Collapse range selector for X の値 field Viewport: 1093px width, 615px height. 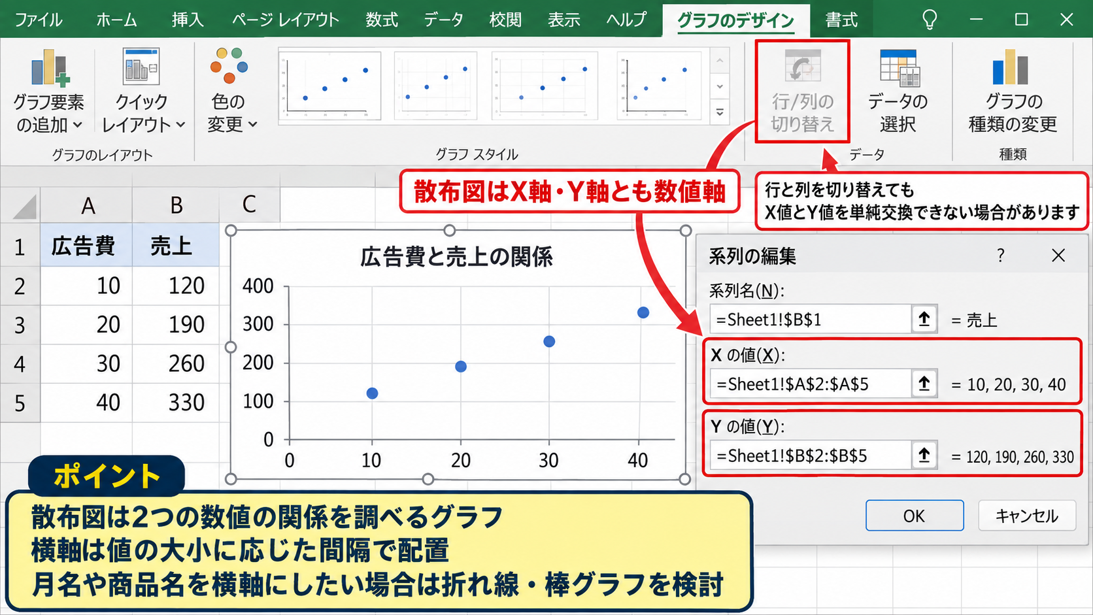click(924, 384)
